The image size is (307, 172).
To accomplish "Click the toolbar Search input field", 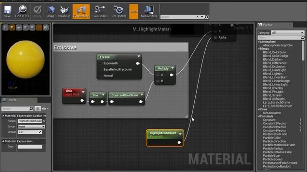I will 177,17.
